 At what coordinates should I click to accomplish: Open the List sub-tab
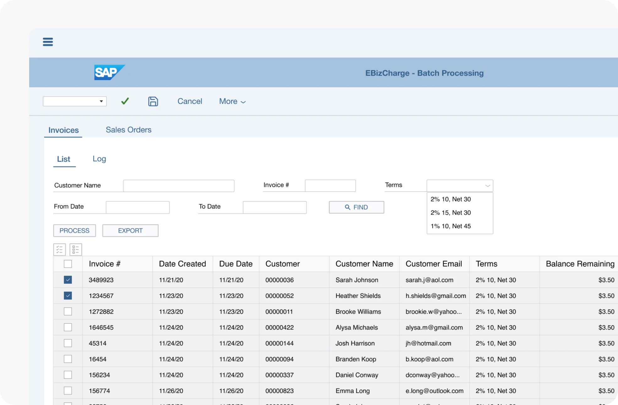[64, 159]
